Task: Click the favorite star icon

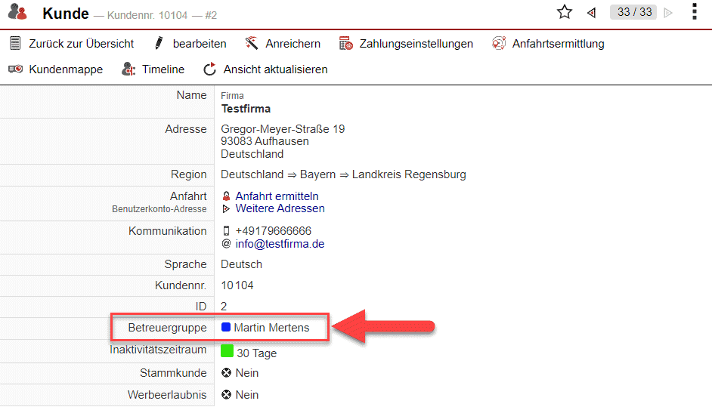Action: [564, 12]
